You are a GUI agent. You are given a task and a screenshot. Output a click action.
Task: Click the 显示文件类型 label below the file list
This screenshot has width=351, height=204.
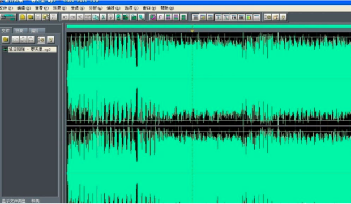(x=14, y=201)
